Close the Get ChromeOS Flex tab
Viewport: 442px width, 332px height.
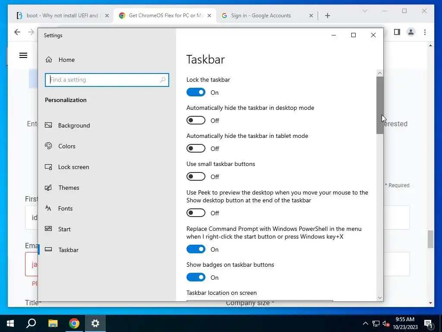pyautogui.click(x=209, y=16)
